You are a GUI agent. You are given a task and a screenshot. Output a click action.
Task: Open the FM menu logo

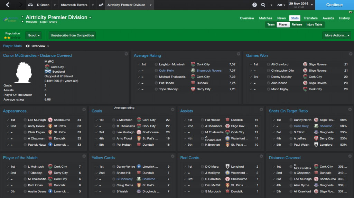point(281,5)
